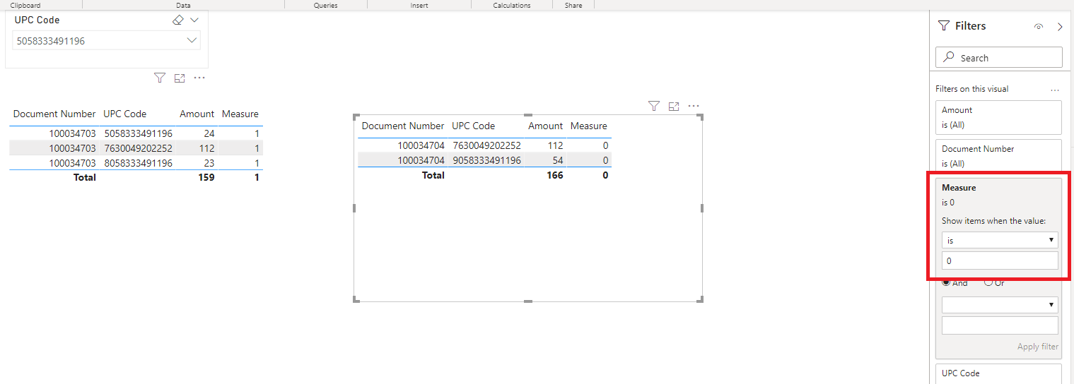Expand the UPC Code filter card
This screenshot has width=1074, height=384.
(998, 373)
